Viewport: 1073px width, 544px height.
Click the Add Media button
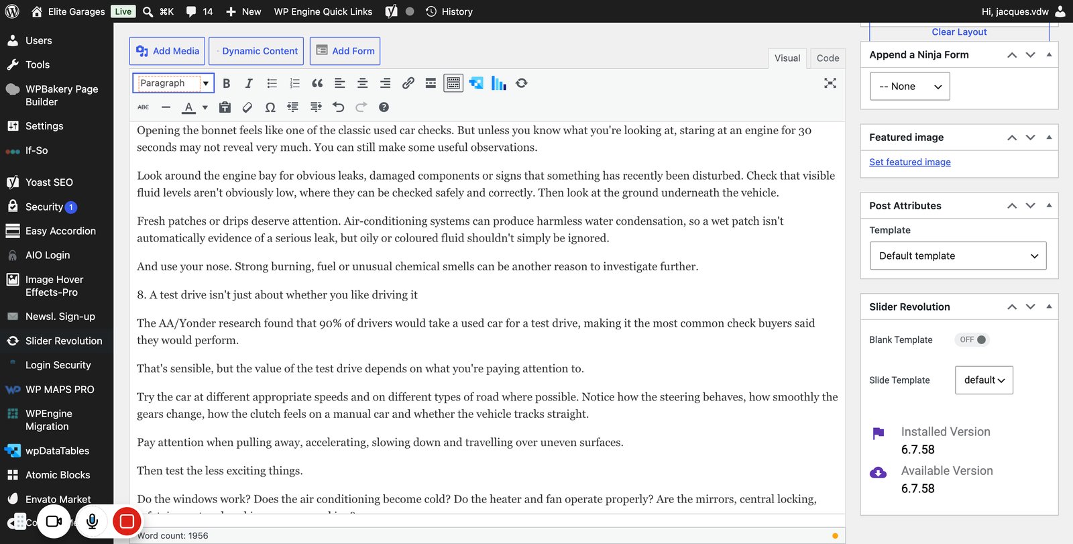[x=168, y=51]
